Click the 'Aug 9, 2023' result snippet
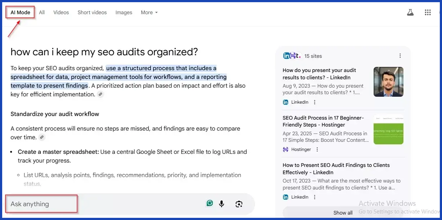Viewport: 442px width, 220px height. coord(323,89)
